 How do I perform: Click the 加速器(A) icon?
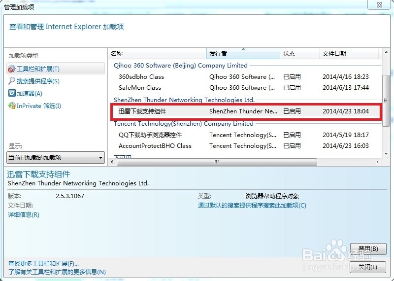(x=12, y=93)
